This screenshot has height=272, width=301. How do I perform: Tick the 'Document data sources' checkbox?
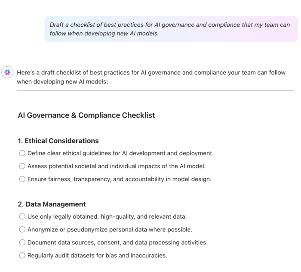pyautogui.click(x=22, y=242)
